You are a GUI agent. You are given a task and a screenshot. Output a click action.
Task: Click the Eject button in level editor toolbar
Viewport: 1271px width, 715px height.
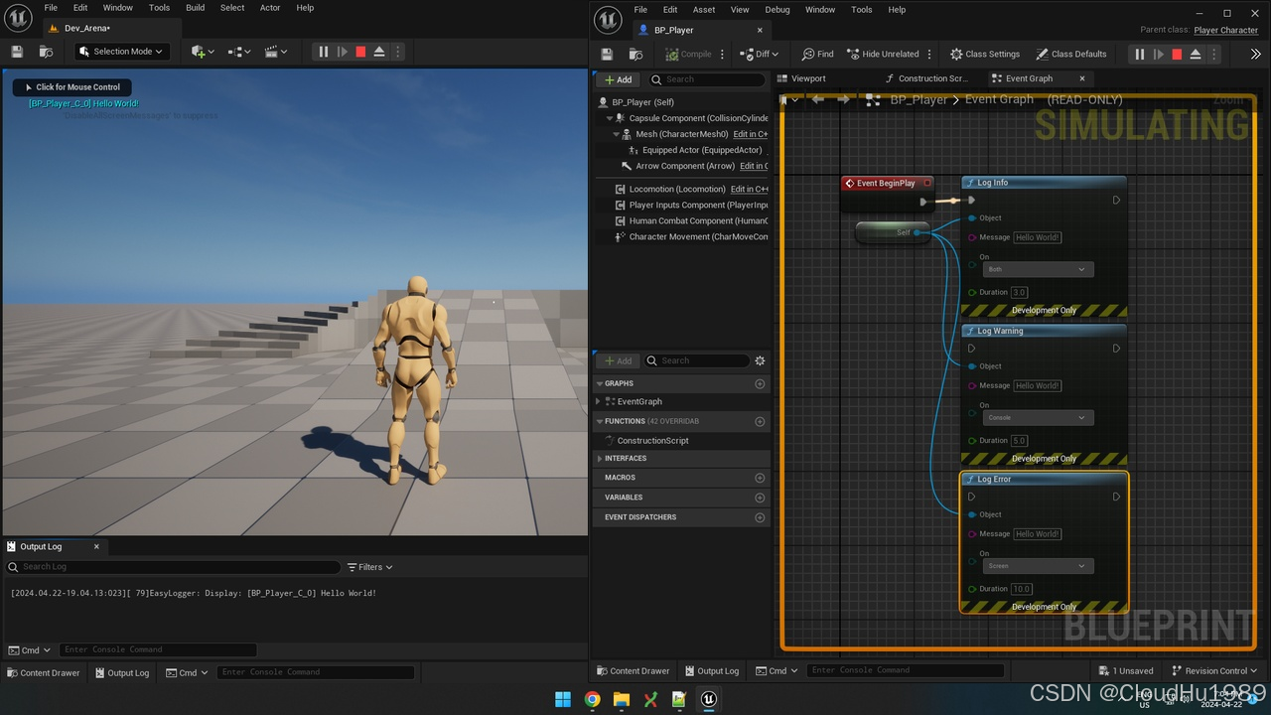379,52
